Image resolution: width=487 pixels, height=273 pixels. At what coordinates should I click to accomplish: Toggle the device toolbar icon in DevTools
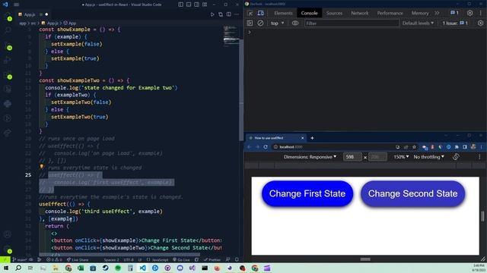coord(260,13)
